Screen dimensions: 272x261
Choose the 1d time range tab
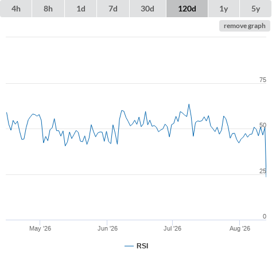click(x=81, y=9)
